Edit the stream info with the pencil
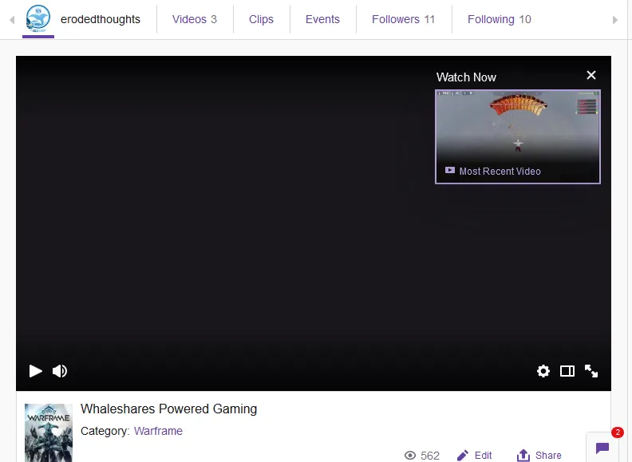This screenshot has width=632, height=462. click(475, 456)
